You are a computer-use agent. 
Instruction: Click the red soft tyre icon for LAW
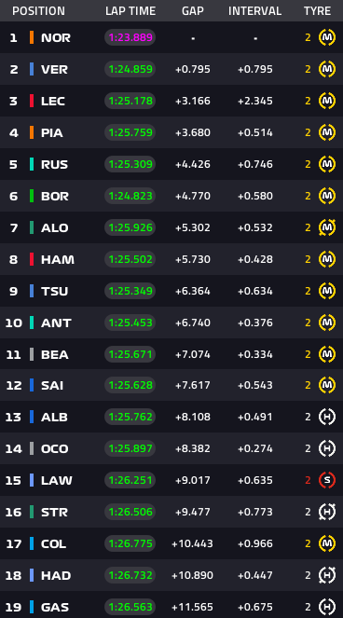(x=327, y=480)
